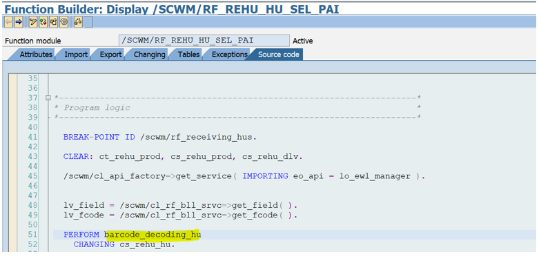Click CHANGING cs_rehu_hu on line 52
Image resolution: width=539 pixels, height=256 pixels.
pyautogui.click(x=124, y=245)
